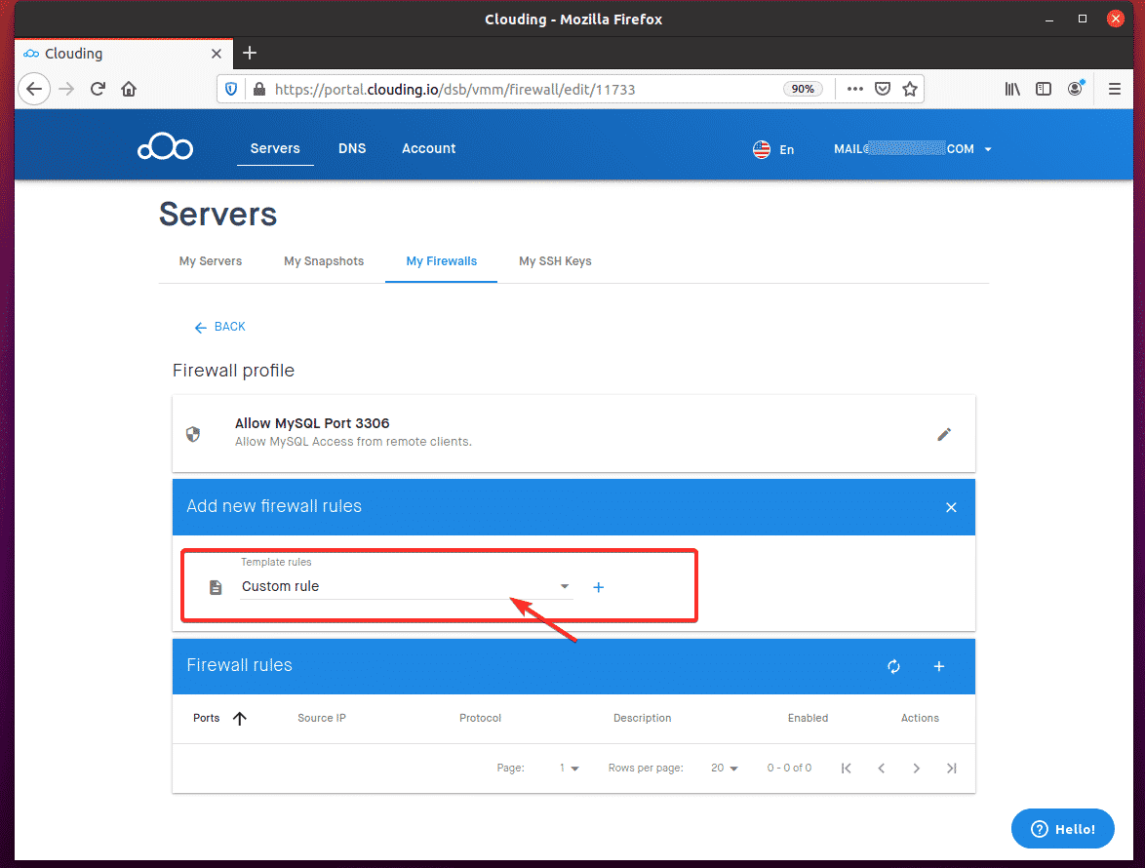
Task: Open the Firefox hamburger menu
Action: coord(1115,89)
